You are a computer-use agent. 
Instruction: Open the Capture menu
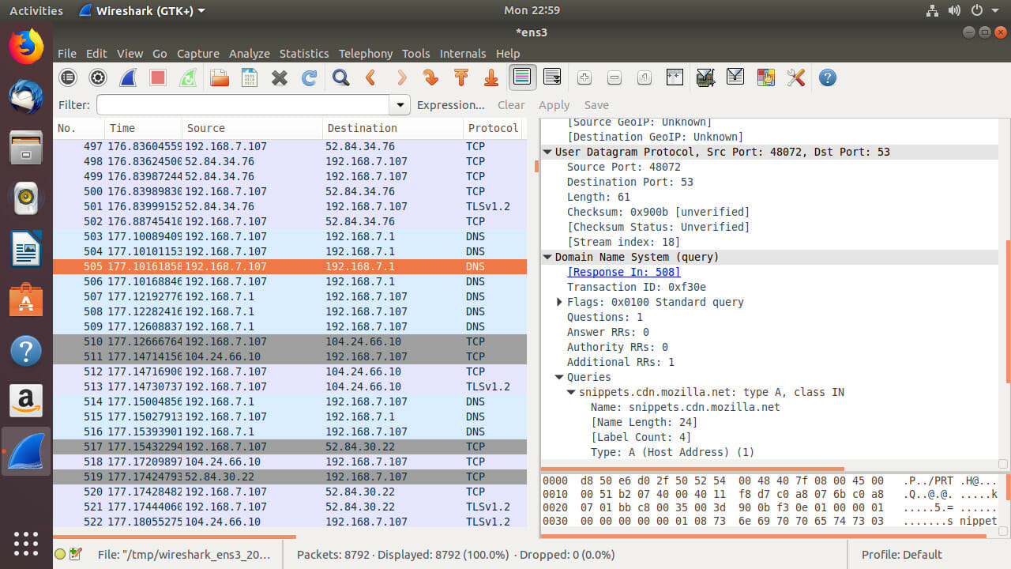[197, 54]
